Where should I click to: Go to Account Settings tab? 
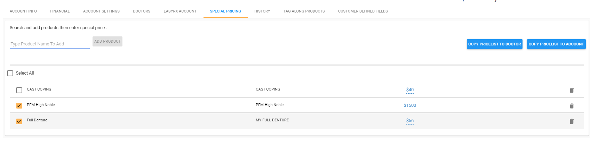click(101, 11)
